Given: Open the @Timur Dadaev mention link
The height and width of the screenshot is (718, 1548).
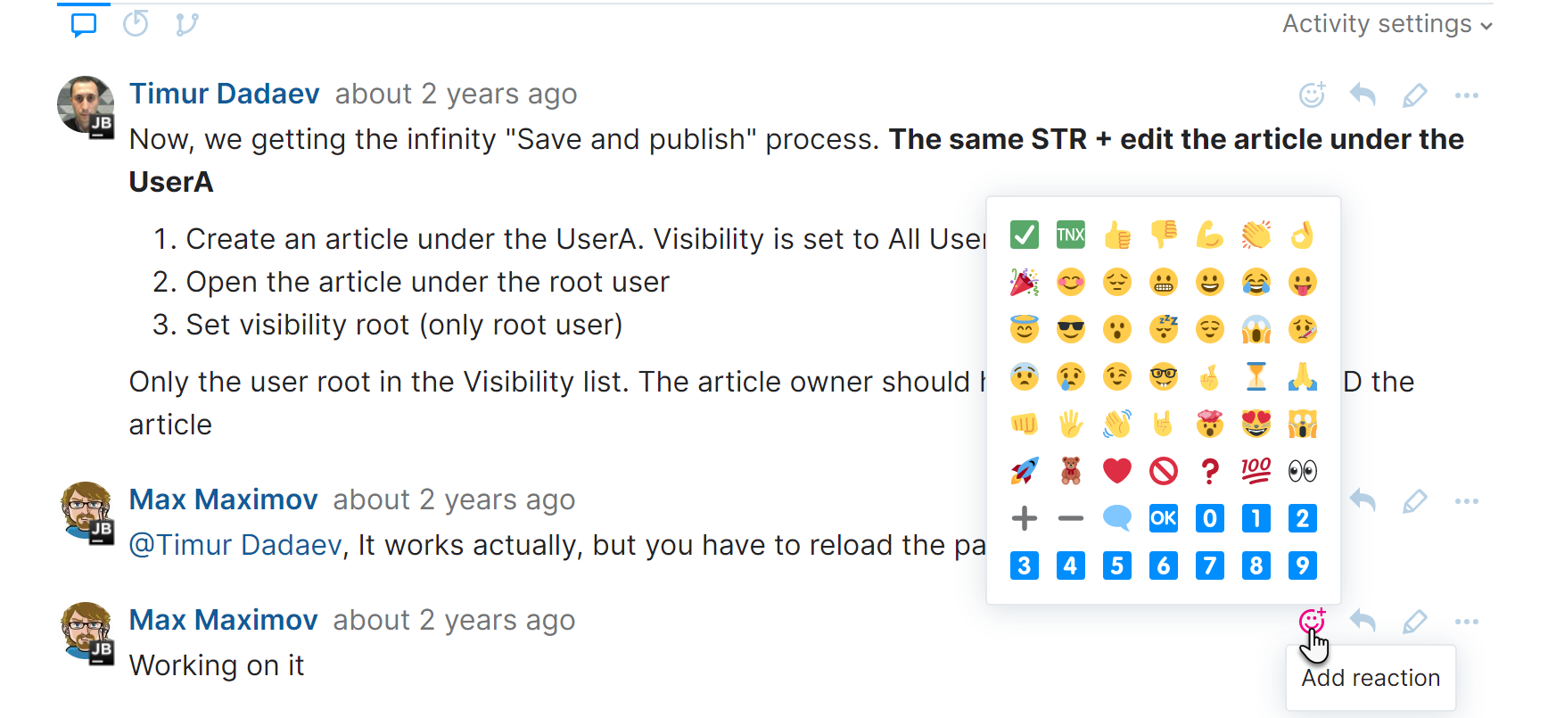Looking at the screenshot, I should point(228,544).
